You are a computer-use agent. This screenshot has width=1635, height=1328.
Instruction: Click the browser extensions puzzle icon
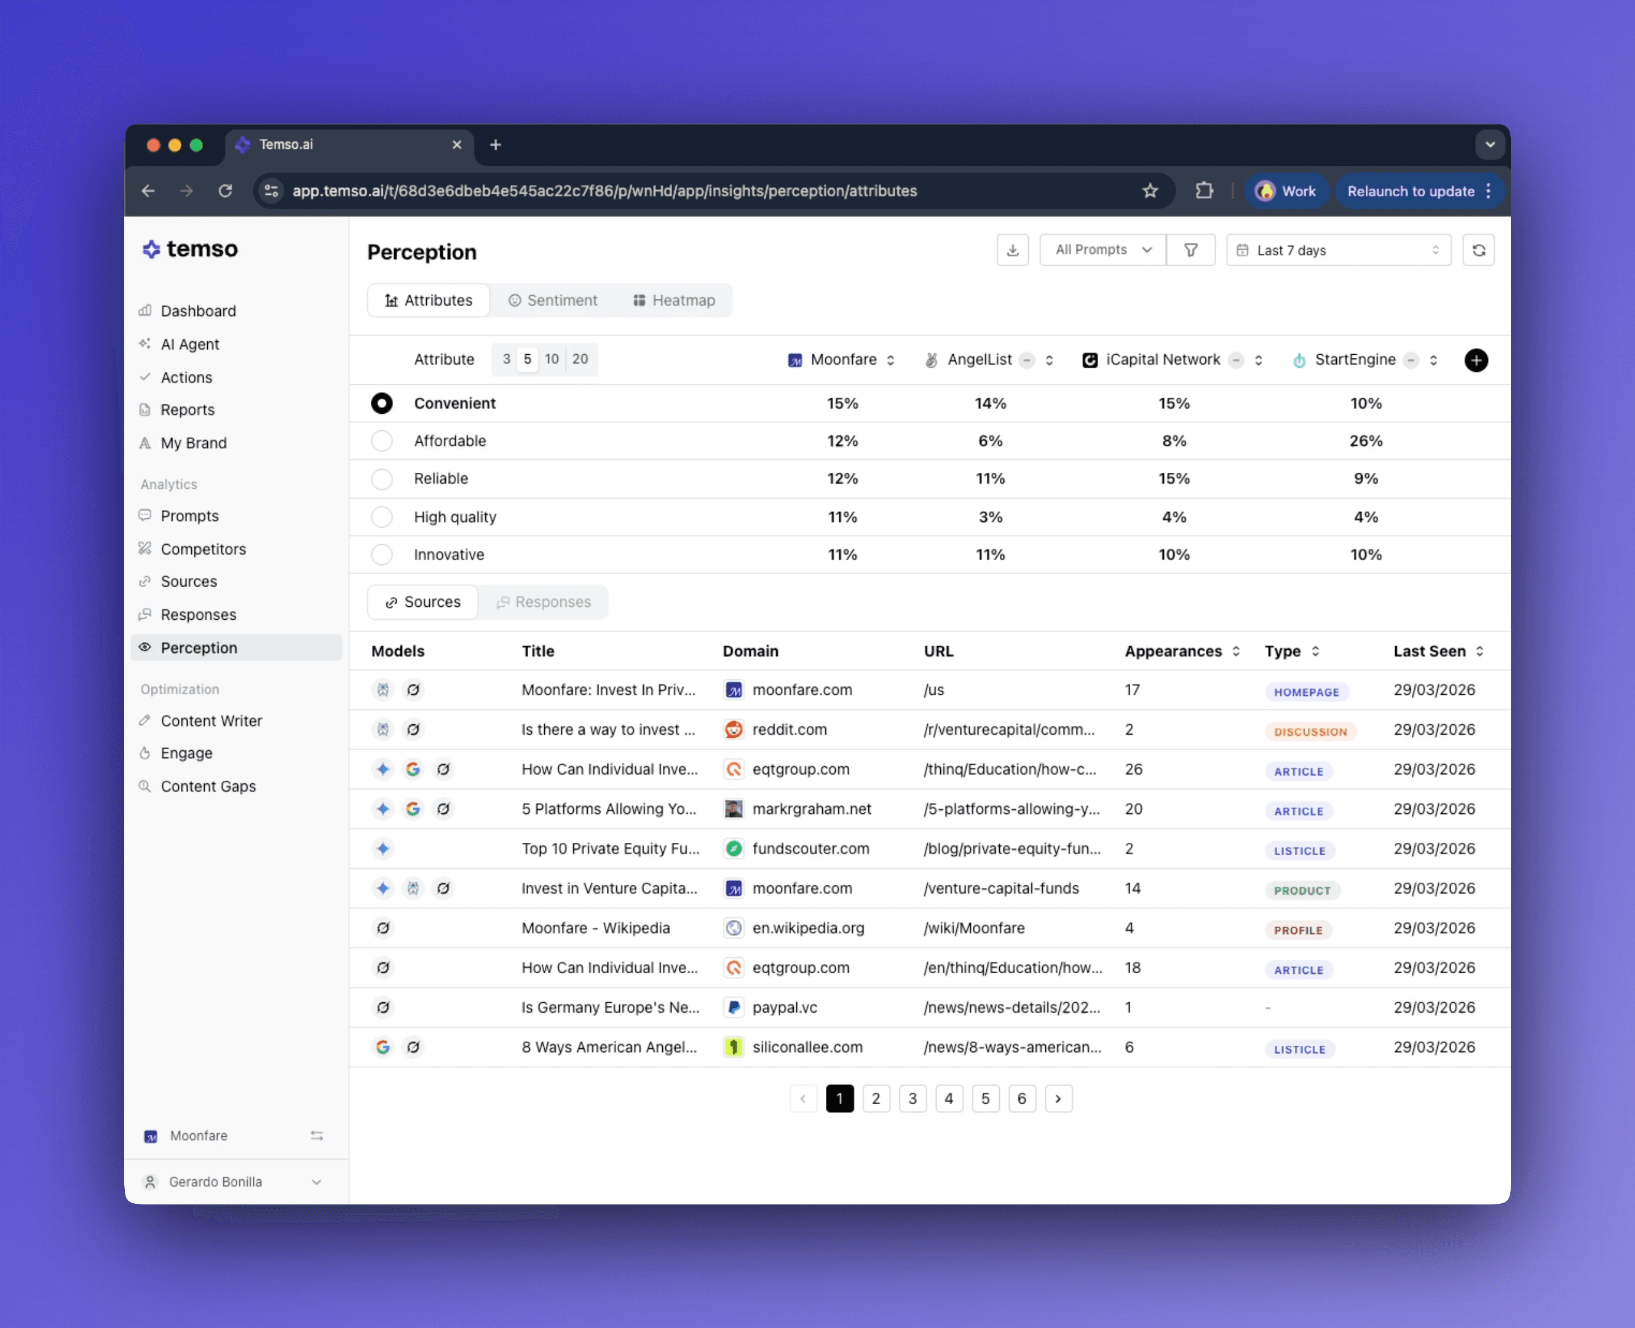1204,191
